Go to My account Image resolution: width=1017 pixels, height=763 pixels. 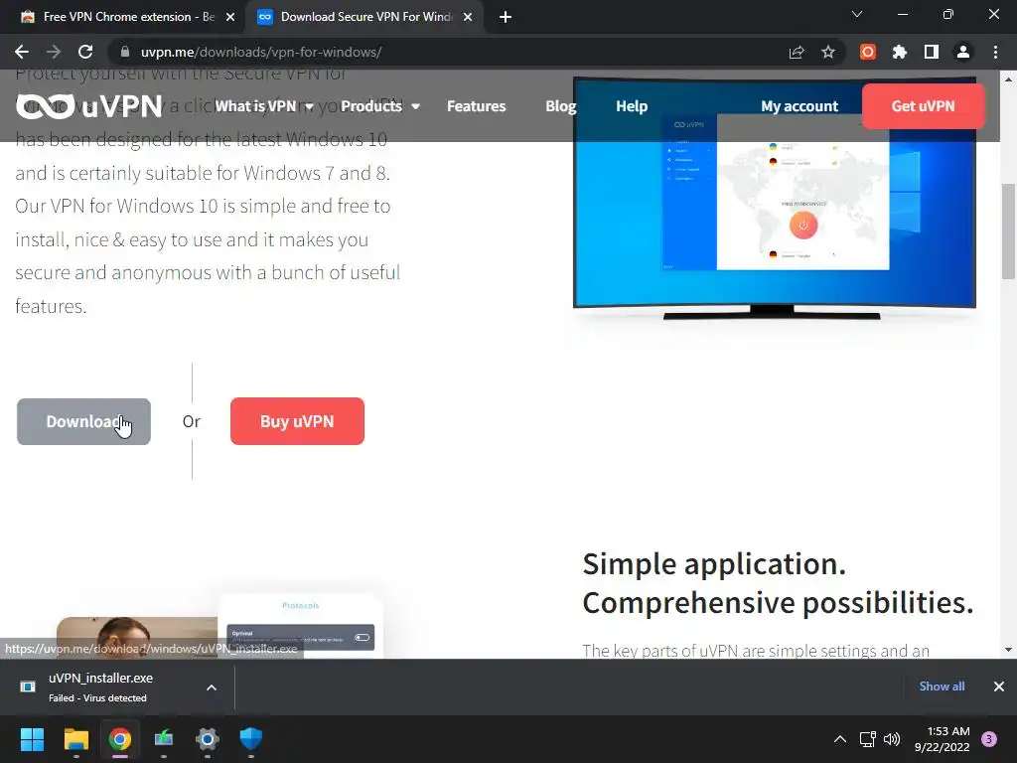799,106
